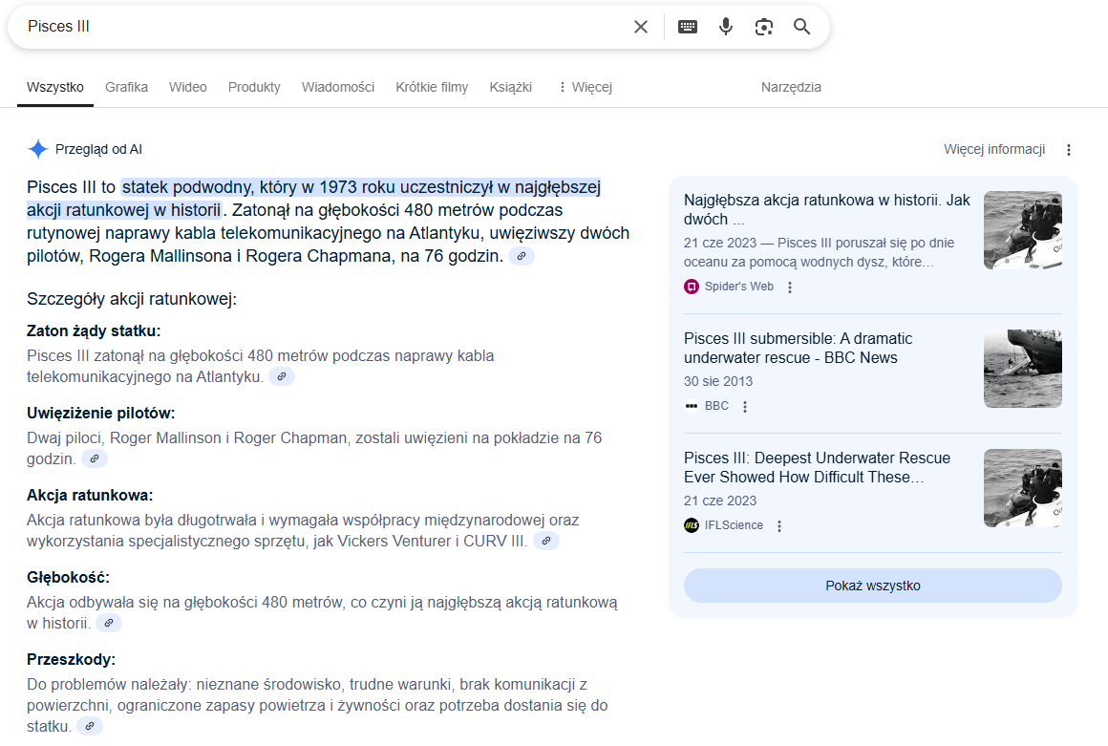1108x746 pixels.
Task: Open the Krótkie filmy tab
Action: click(x=432, y=87)
